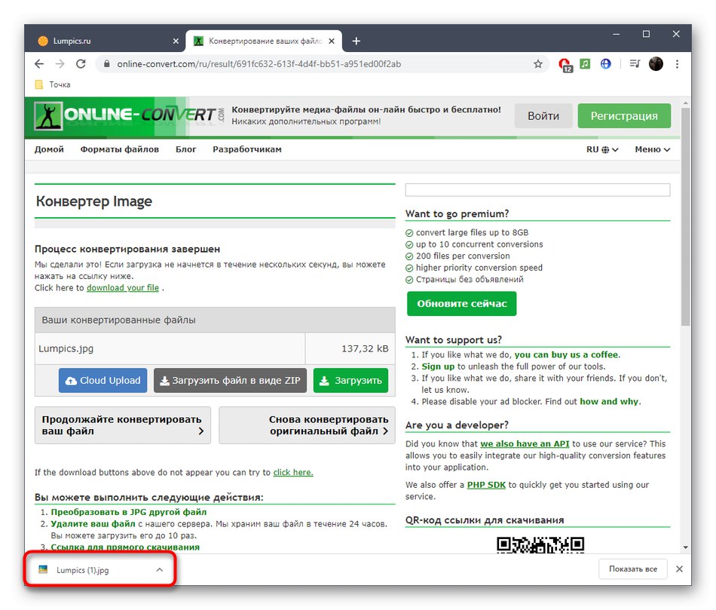The height and width of the screenshot is (610, 716).
Task: Close the Конвертирование ваших файлов tab
Action: coord(332,41)
